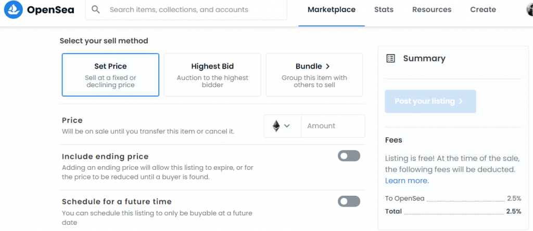
Task: Go to the Stats menu
Action: pyautogui.click(x=384, y=10)
